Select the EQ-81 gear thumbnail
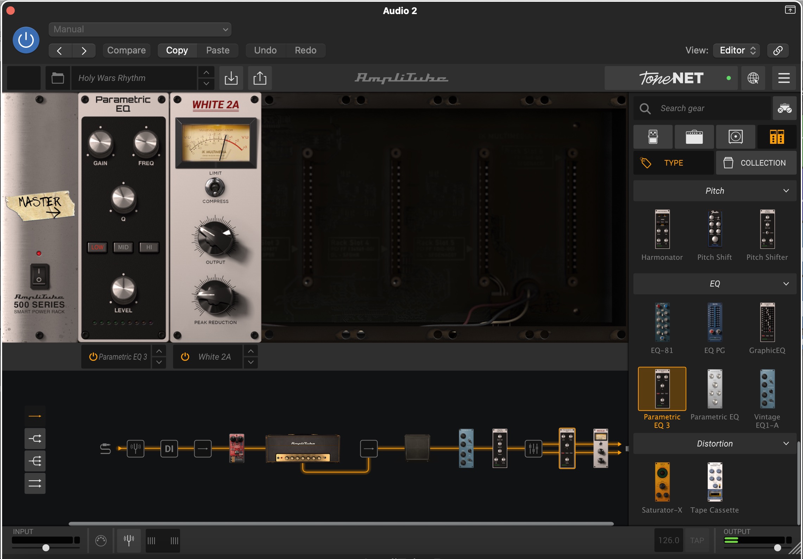The height and width of the screenshot is (559, 803). click(x=662, y=322)
